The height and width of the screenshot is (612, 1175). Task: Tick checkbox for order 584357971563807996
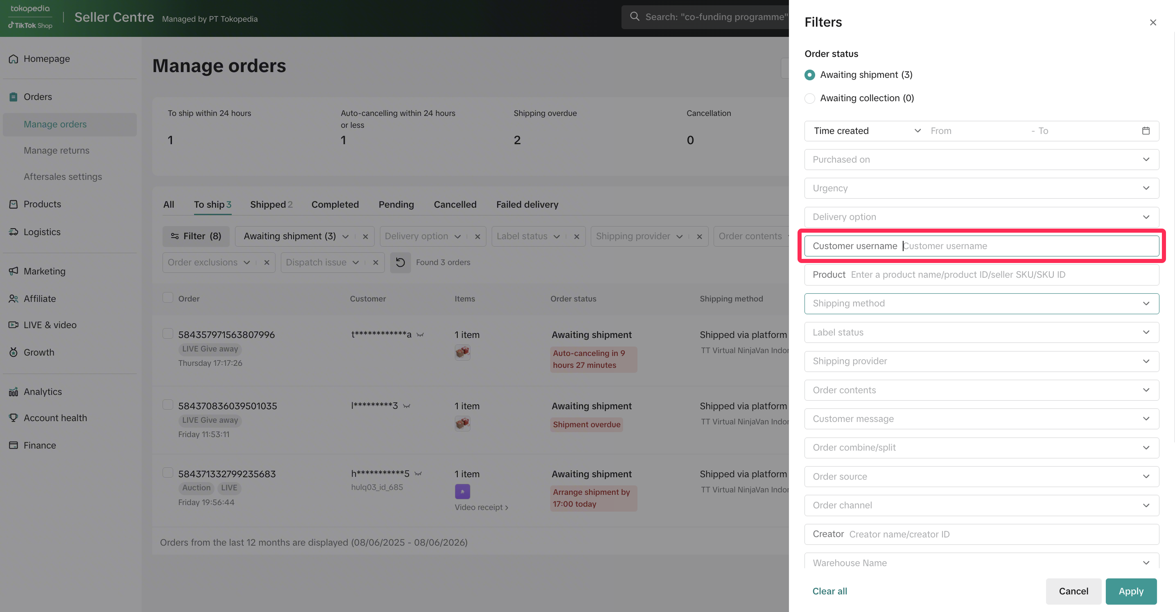click(x=168, y=333)
